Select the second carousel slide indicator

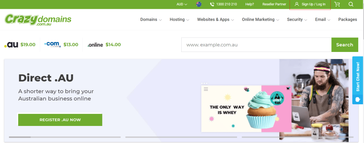[x=181, y=137]
